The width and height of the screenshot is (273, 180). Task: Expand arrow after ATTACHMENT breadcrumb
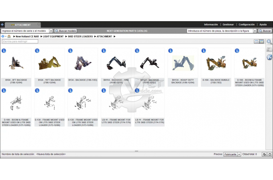(114, 36)
